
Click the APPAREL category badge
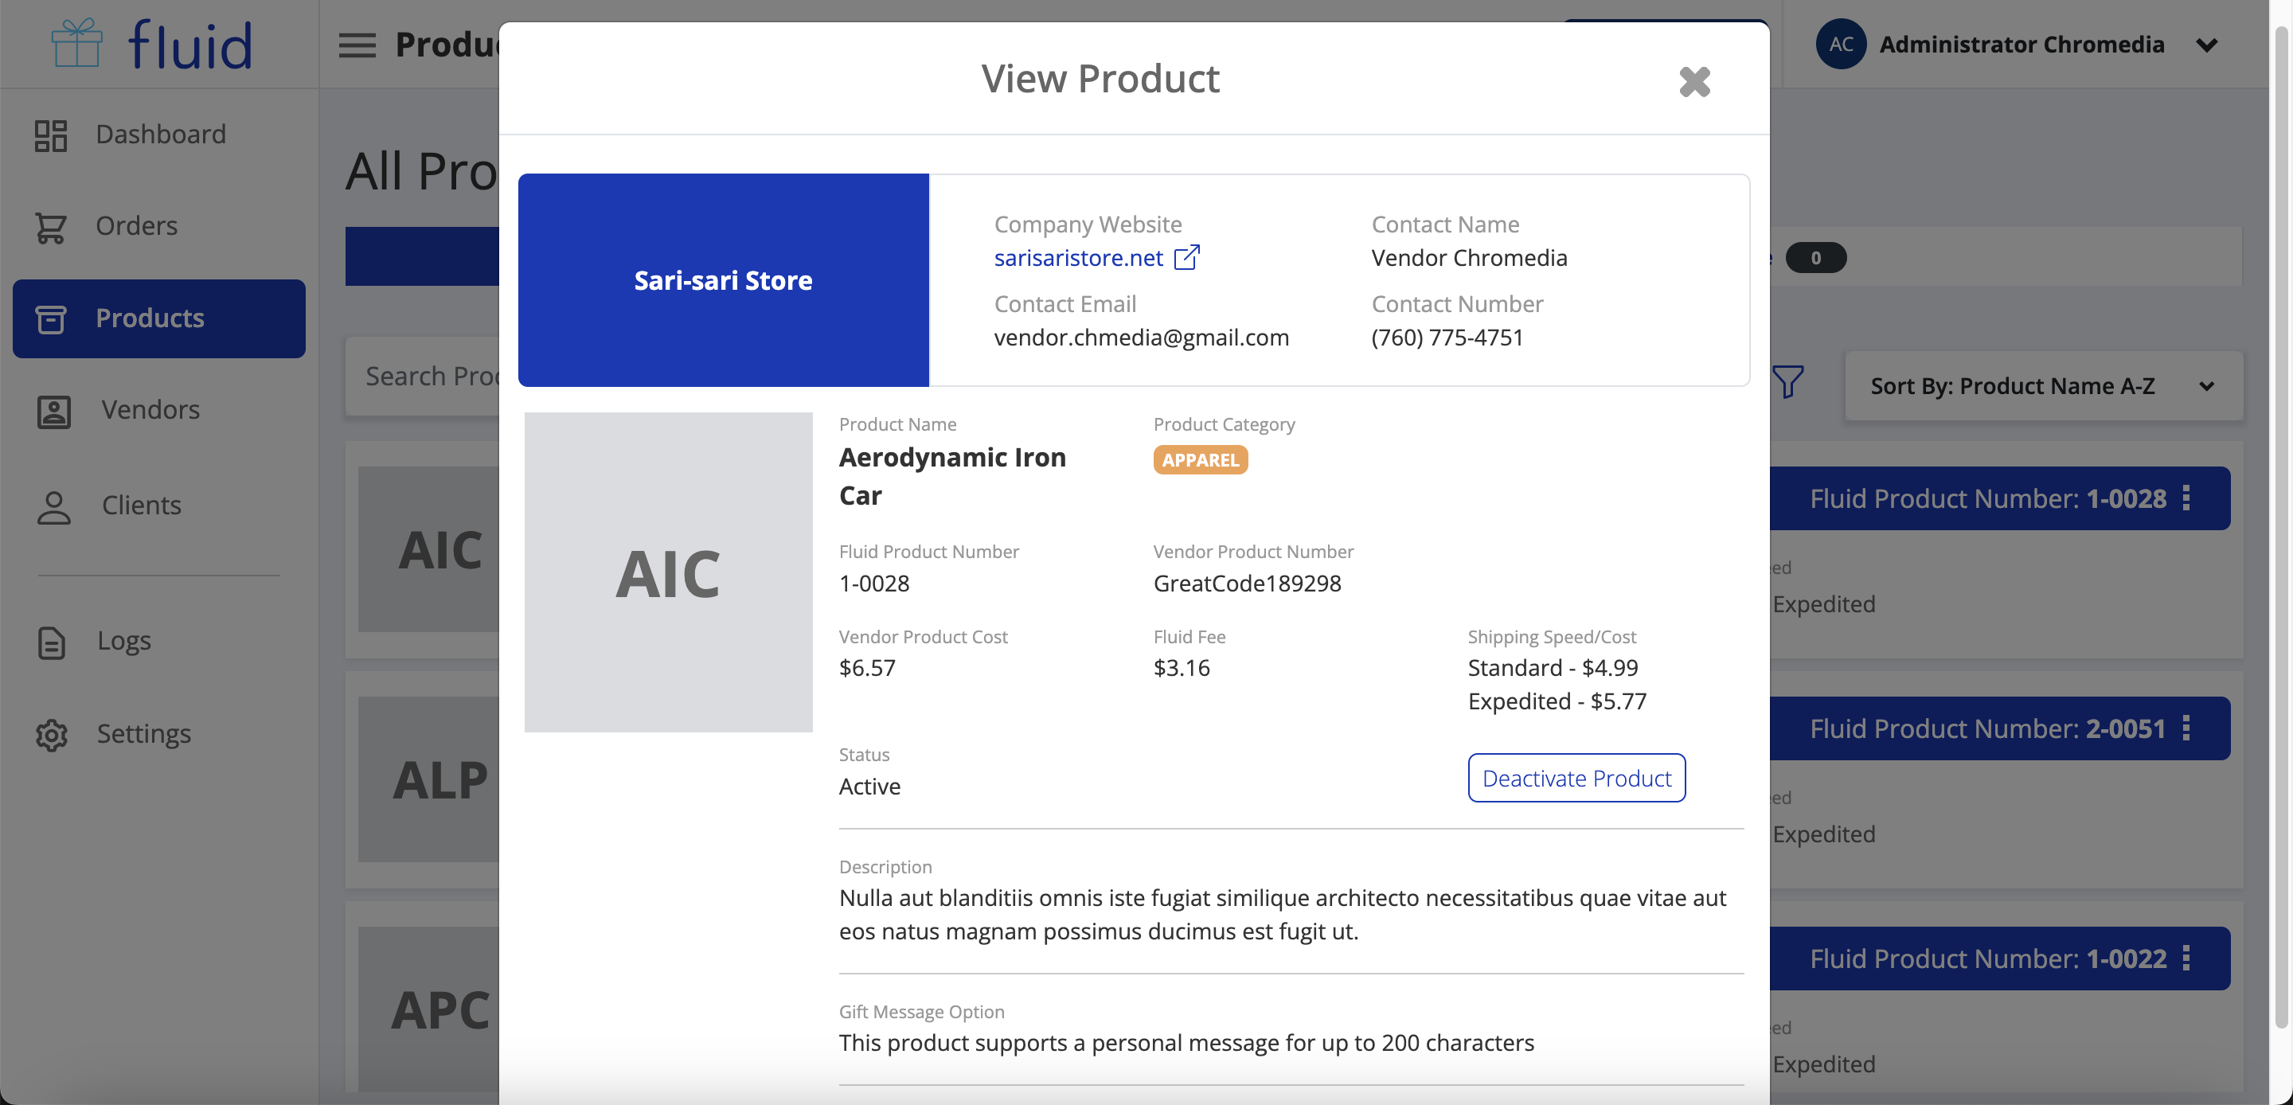click(x=1200, y=459)
